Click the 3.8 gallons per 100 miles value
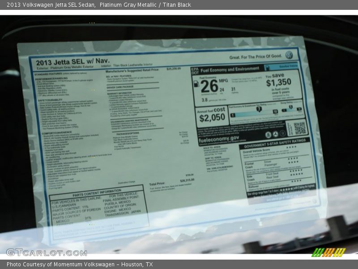Viewport: 358px width, 269px height. 205,100
